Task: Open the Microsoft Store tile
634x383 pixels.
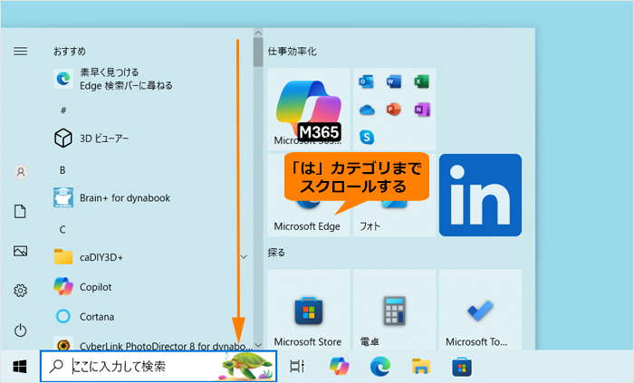Action: [309, 310]
